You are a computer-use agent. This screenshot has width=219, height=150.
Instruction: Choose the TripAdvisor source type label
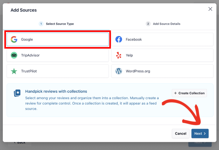[30, 55]
